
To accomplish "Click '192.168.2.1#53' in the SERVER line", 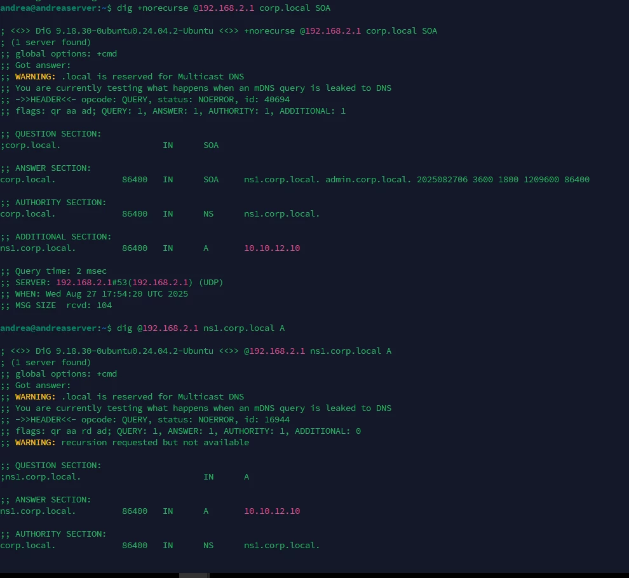I will tap(91, 283).
